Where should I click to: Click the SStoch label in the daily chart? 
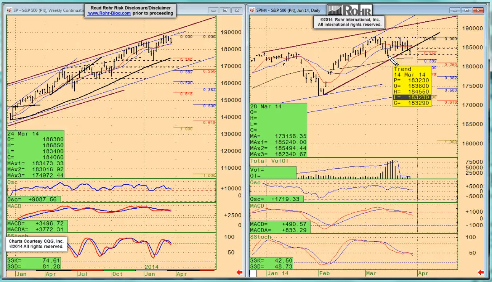[261, 237]
